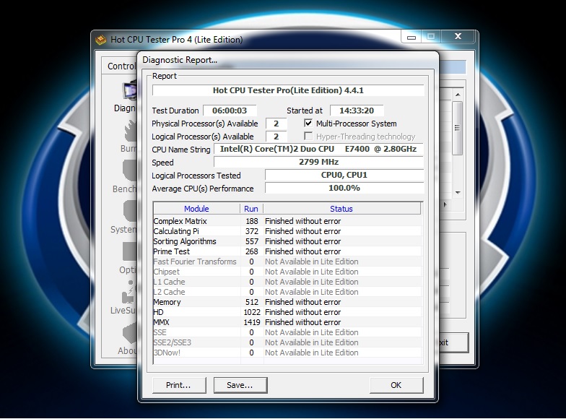Viewport: 566px width, 419px height.
Task: Click the run count 1022
Action: pos(251,312)
